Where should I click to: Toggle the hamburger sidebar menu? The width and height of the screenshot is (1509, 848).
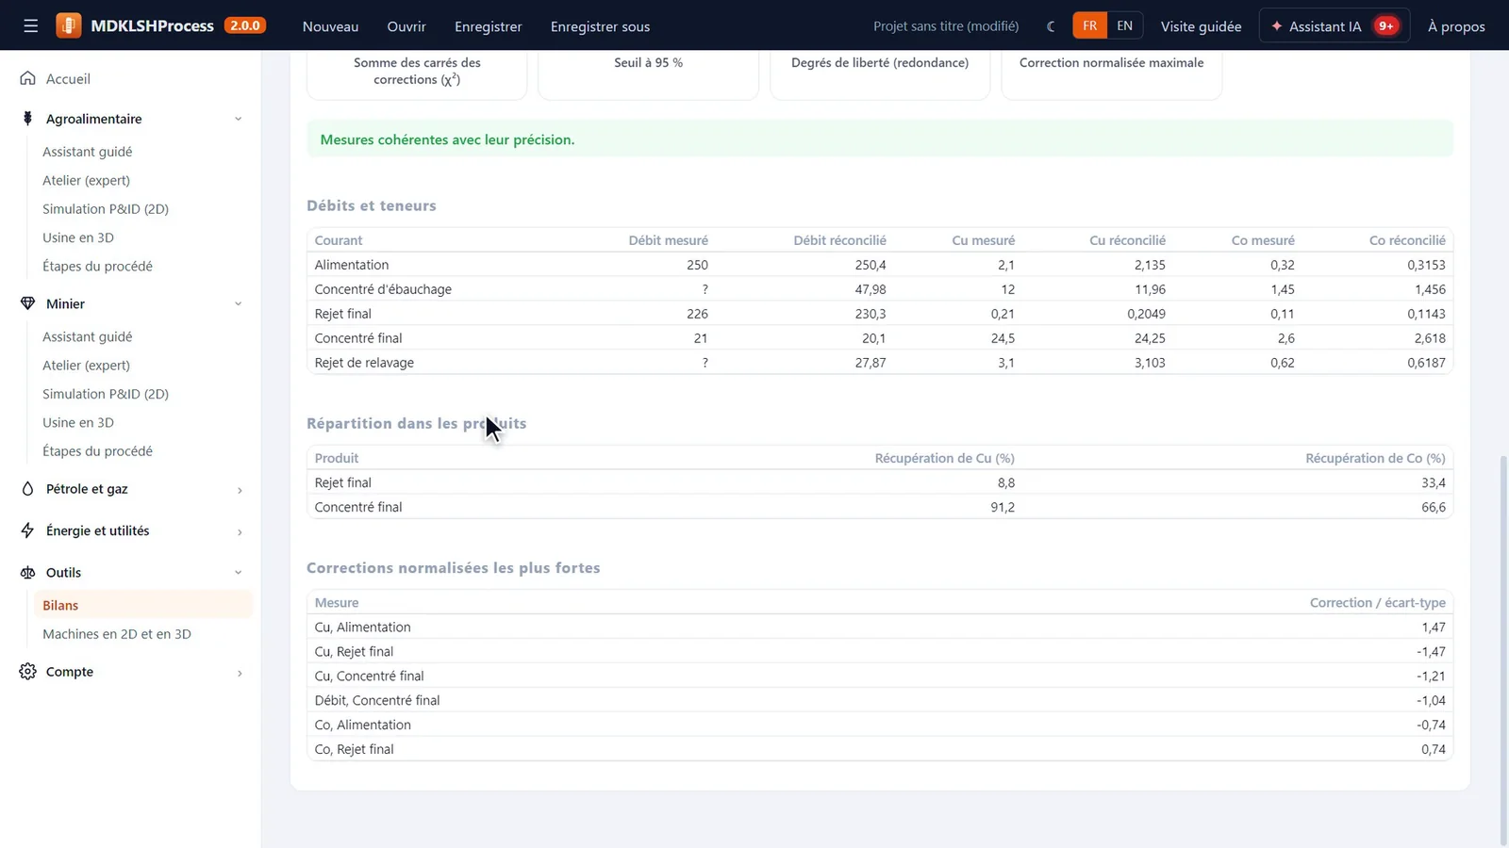[x=30, y=25]
